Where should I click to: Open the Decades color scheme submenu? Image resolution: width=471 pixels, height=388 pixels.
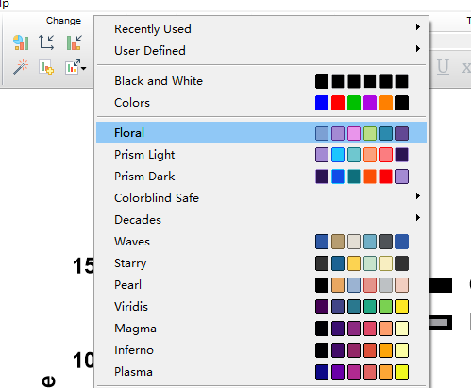pyautogui.click(x=261, y=220)
